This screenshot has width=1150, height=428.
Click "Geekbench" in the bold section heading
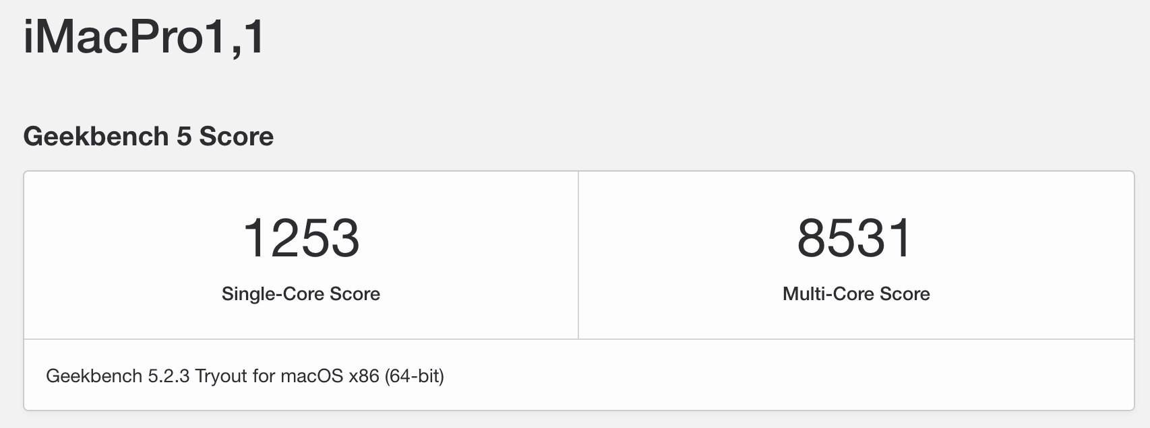pos(96,136)
